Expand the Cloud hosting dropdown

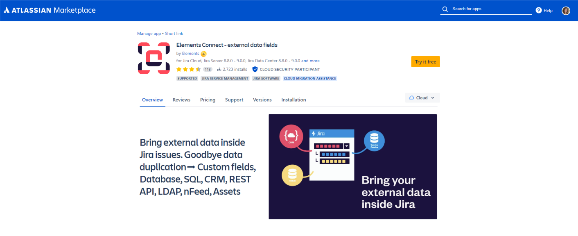(422, 98)
